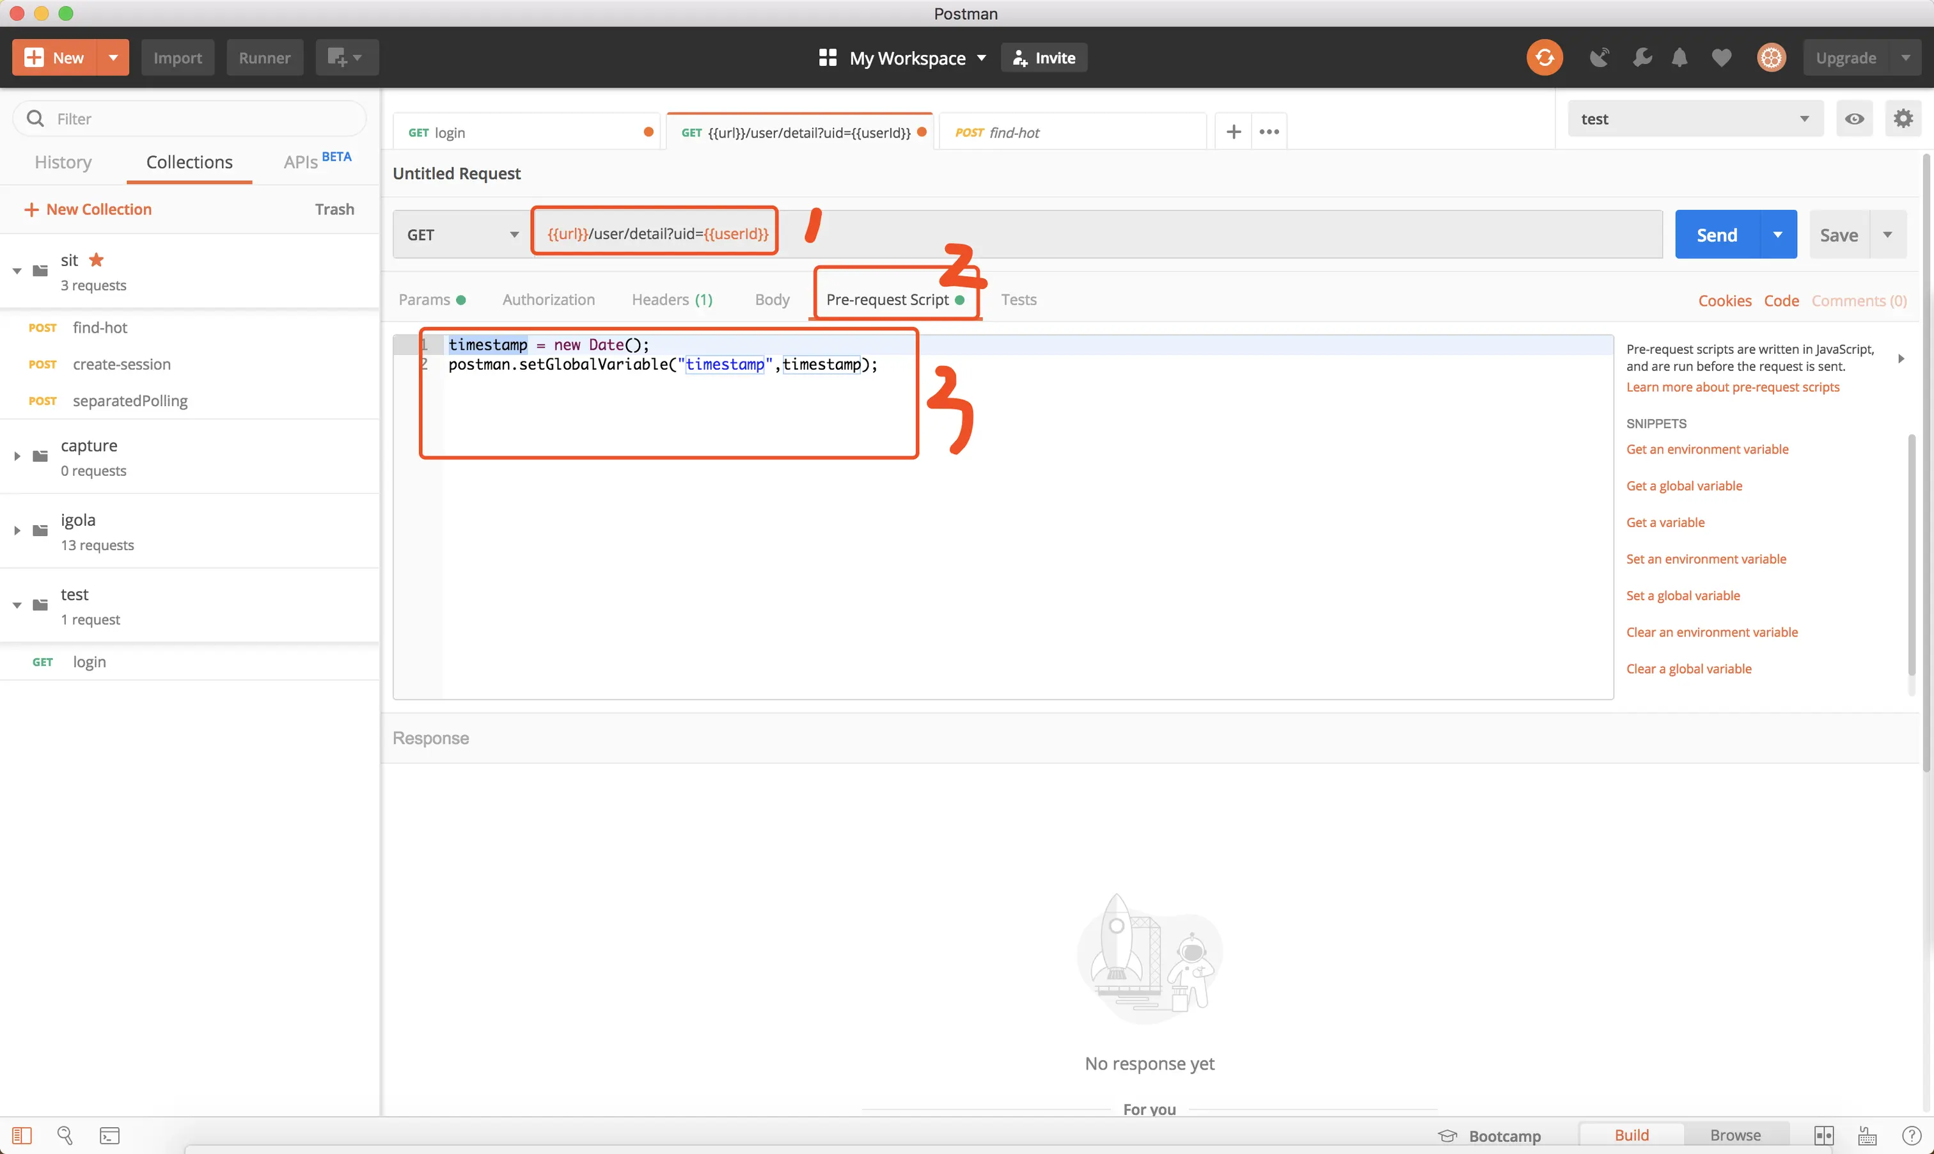Expand the Send button dropdown arrow
This screenshot has width=1934, height=1154.
[1778, 235]
